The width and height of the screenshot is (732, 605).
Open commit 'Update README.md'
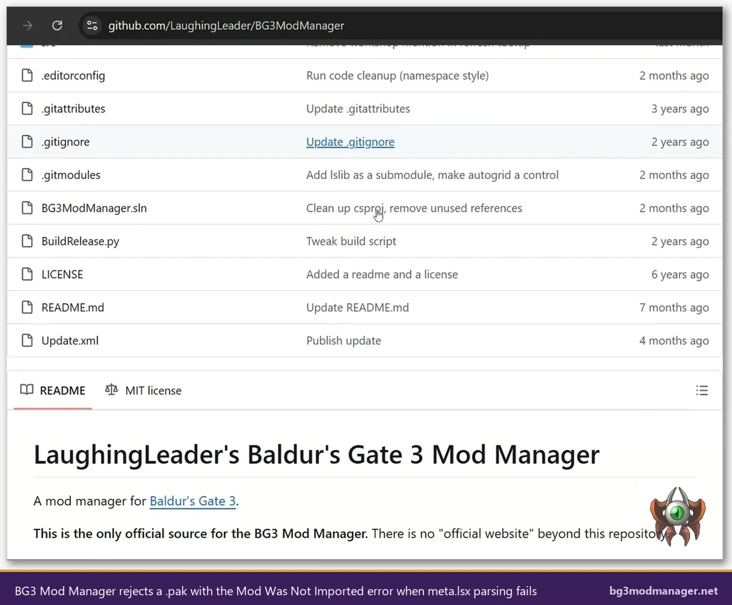[357, 307]
